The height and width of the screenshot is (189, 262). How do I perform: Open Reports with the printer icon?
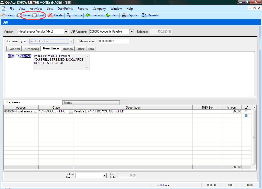[x=124, y=15]
